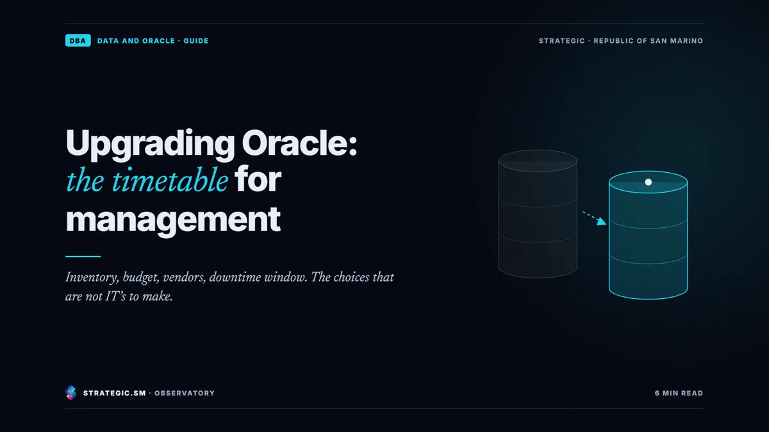Click the Strategic.sm logo icon
This screenshot has height=432, width=769.
click(71, 393)
